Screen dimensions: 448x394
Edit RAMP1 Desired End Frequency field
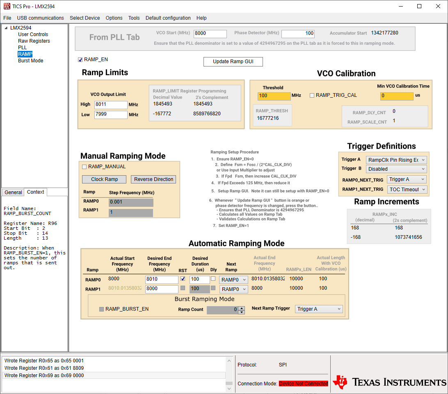(162, 289)
